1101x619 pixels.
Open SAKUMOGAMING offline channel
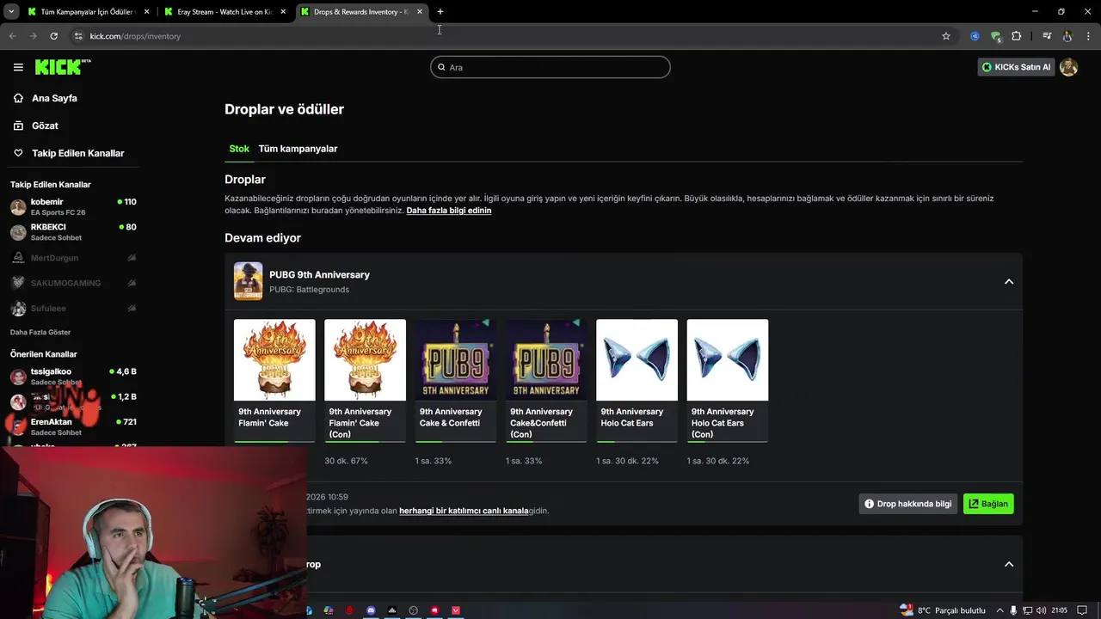73,283
